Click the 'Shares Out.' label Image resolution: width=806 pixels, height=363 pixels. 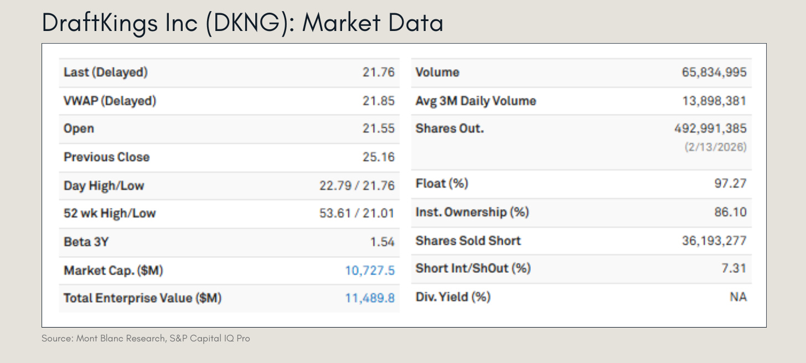point(449,129)
